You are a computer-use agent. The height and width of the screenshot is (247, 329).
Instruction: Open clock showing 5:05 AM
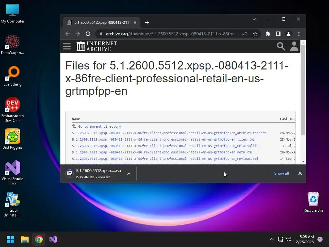[305, 239]
